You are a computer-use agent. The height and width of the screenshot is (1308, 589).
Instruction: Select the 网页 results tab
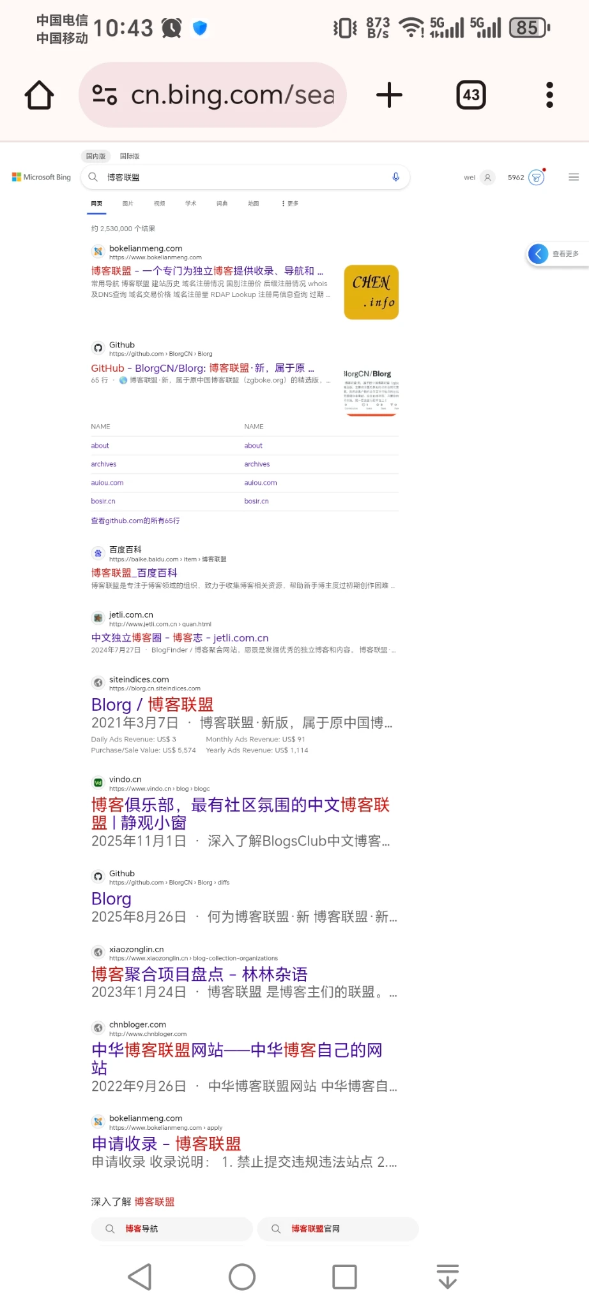tap(96, 204)
